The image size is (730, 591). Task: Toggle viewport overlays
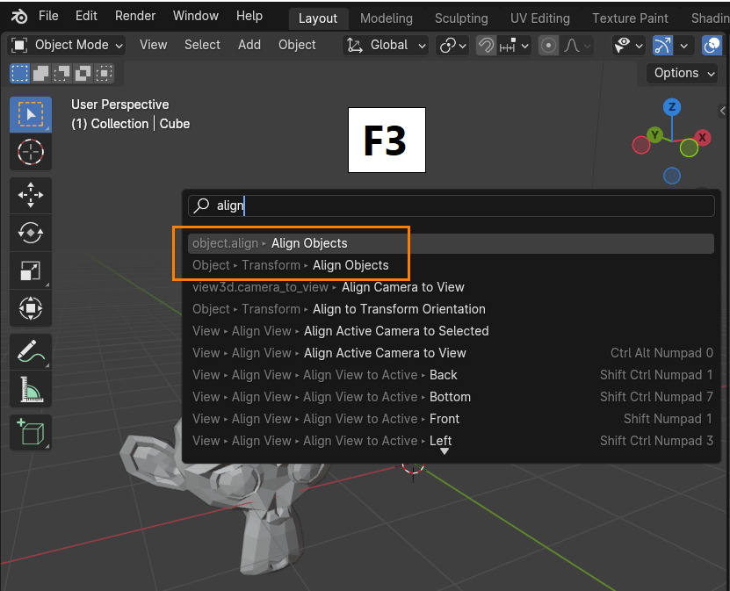712,46
